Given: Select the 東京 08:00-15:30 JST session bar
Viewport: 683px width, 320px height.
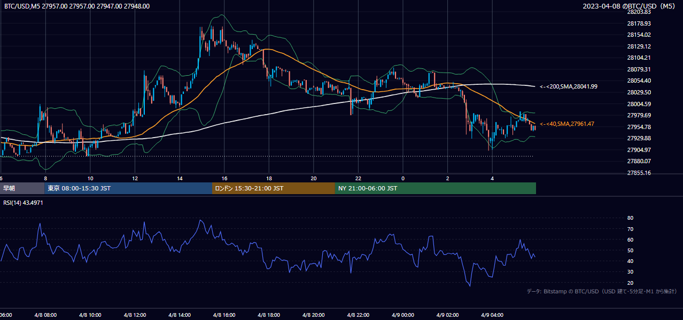Looking at the screenshot, I should pos(128,188).
